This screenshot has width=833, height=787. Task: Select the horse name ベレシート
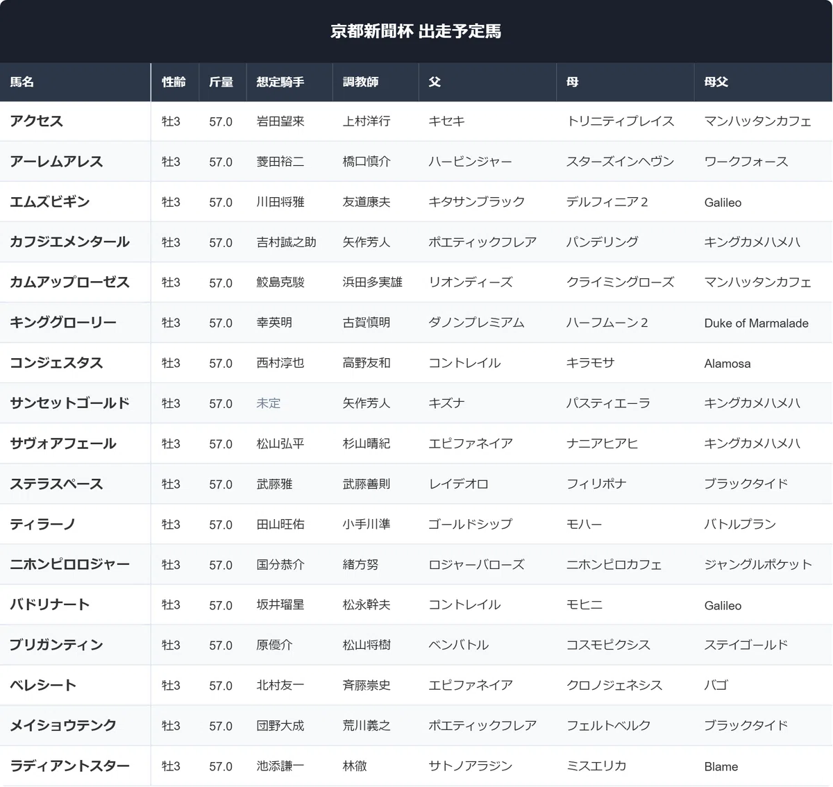[x=43, y=684]
